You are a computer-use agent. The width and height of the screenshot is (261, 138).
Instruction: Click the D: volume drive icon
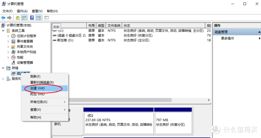55,40
